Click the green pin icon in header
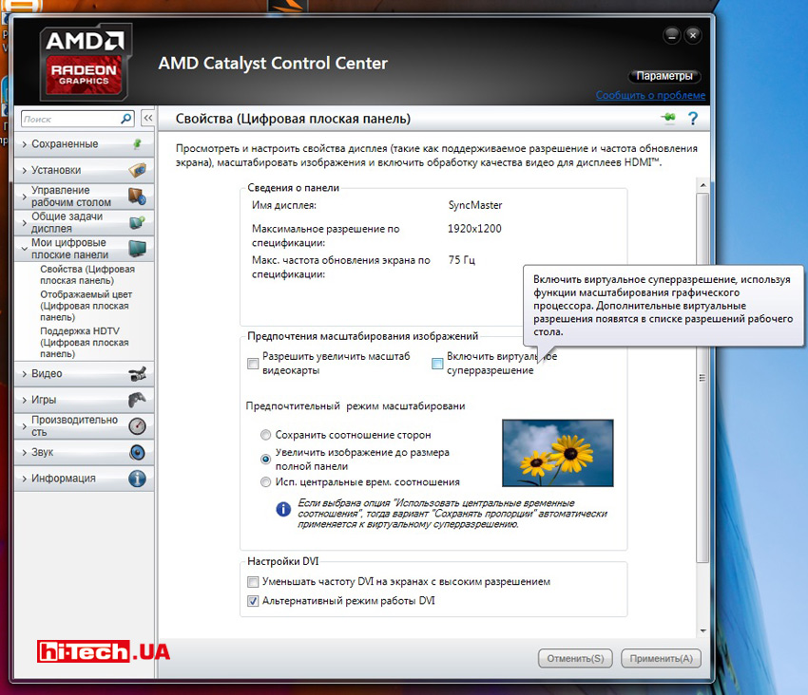 pyautogui.click(x=668, y=119)
